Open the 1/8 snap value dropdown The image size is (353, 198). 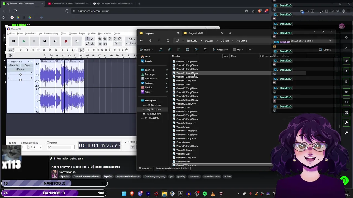pos(60,147)
